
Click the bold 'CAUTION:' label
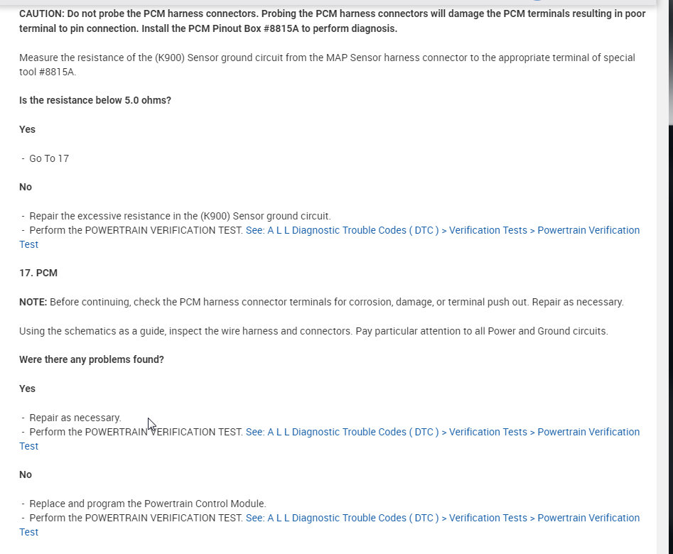[41, 13]
